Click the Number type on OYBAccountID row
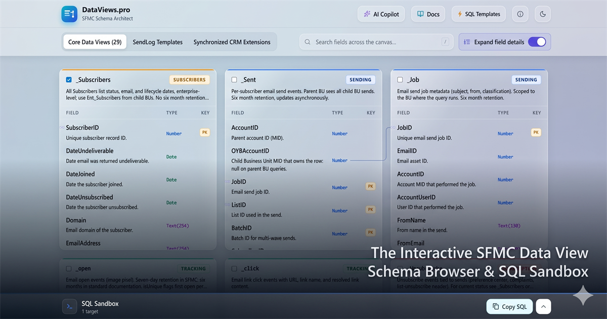This screenshot has height=319, width=607. pyautogui.click(x=339, y=161)
